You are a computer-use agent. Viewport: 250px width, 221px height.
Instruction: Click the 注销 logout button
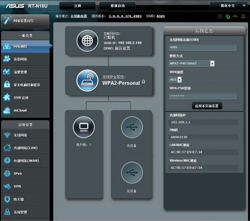click(x=78, y=6)
